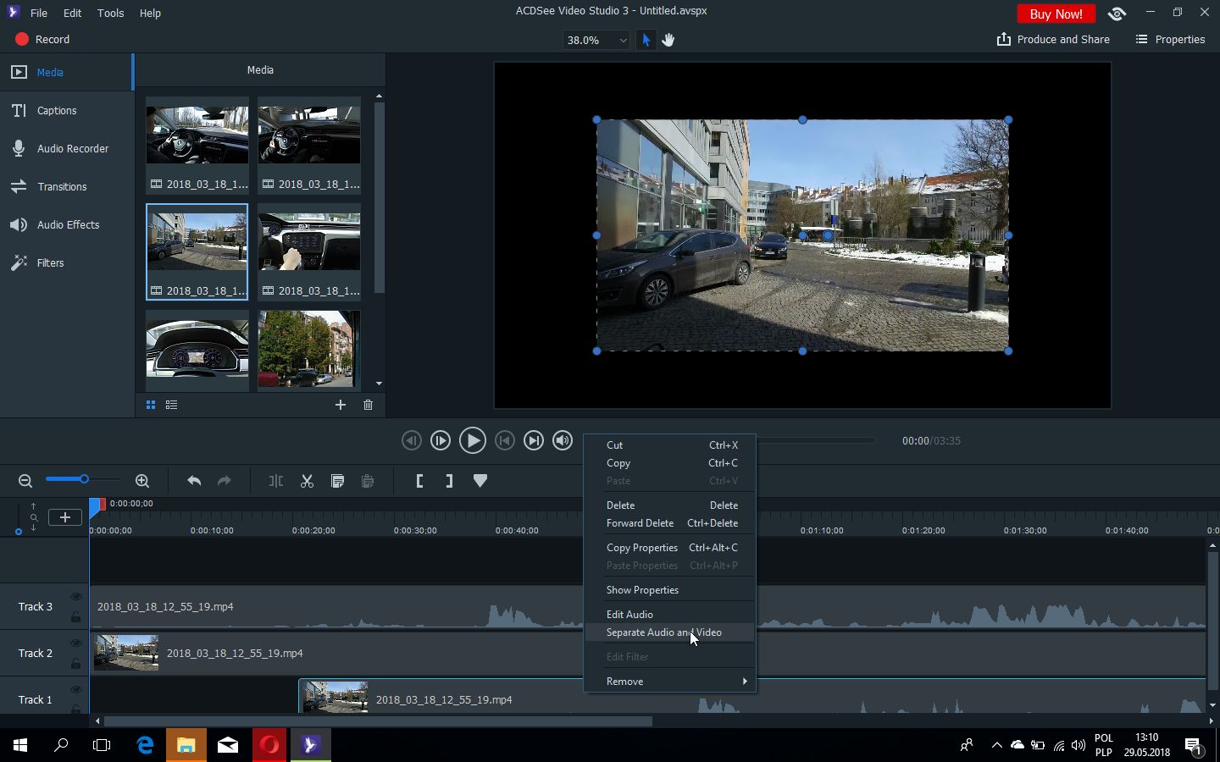Toggle Track 3 visibility eye

[75, 597]
